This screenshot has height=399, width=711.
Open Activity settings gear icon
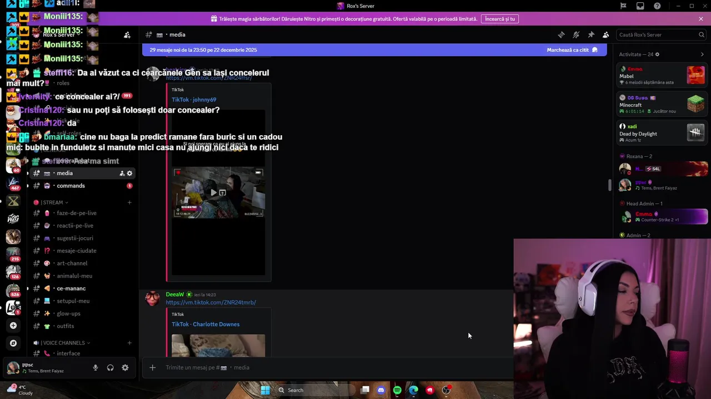click(657, 54)
